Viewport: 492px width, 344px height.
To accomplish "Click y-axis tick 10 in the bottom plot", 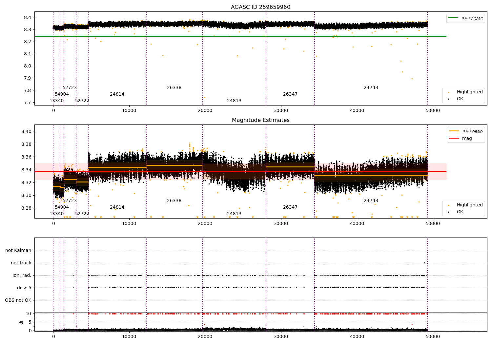I will coord(29,314).
